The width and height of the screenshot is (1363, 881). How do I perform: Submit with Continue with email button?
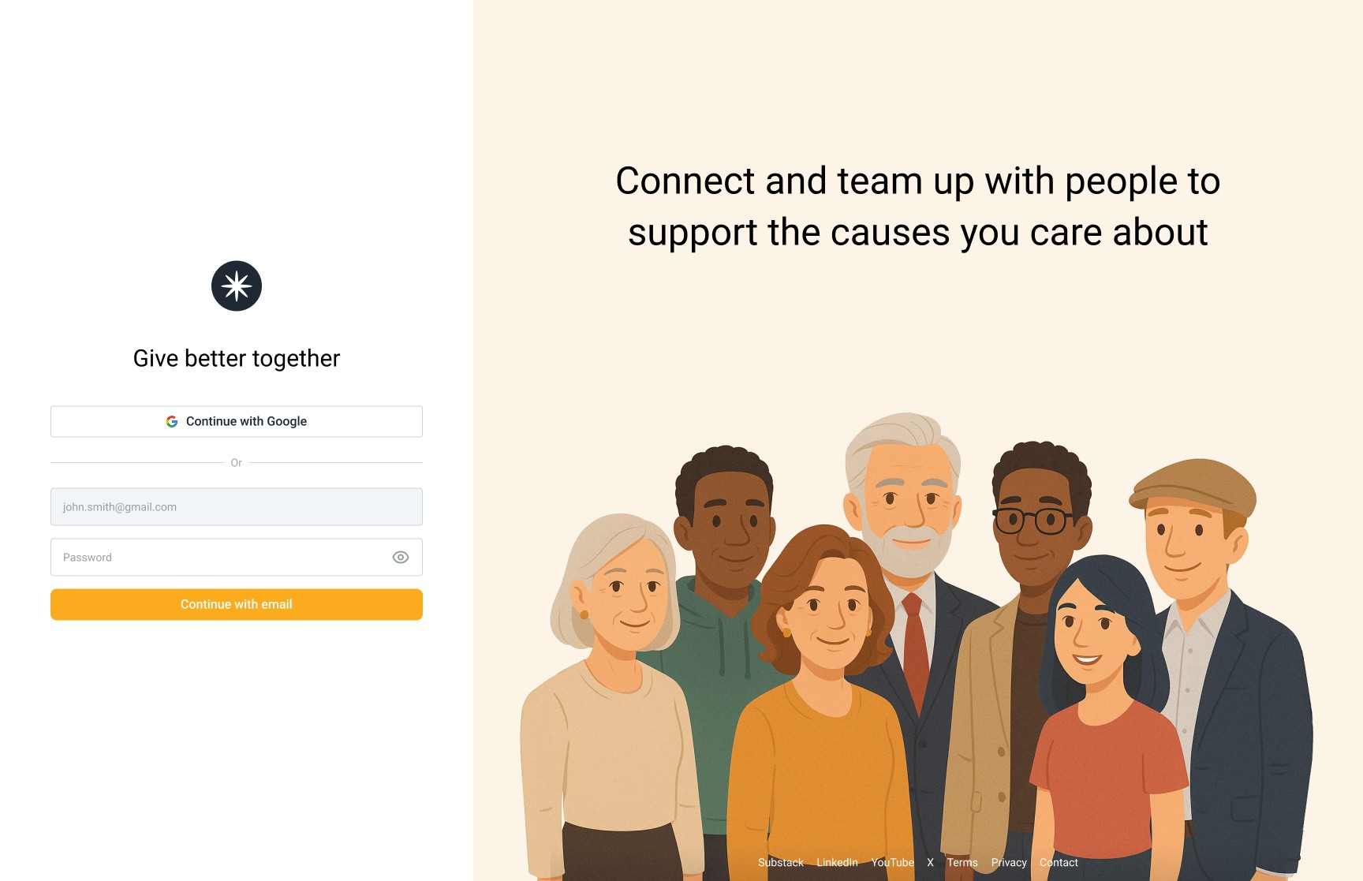pos(237,605)
